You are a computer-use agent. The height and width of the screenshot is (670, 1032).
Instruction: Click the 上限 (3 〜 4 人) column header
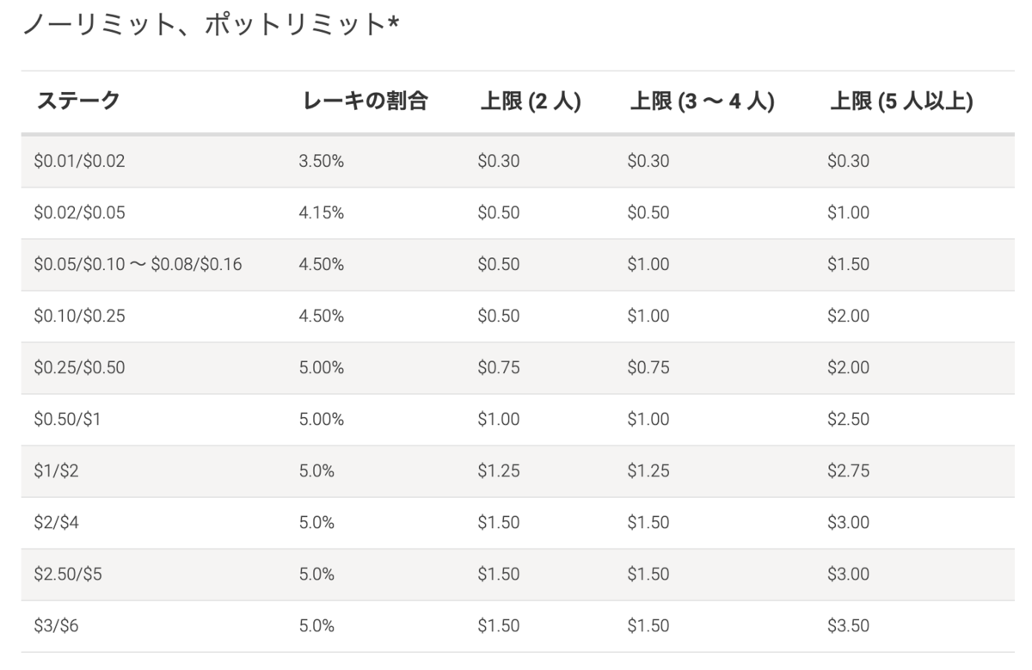(703, 102)
